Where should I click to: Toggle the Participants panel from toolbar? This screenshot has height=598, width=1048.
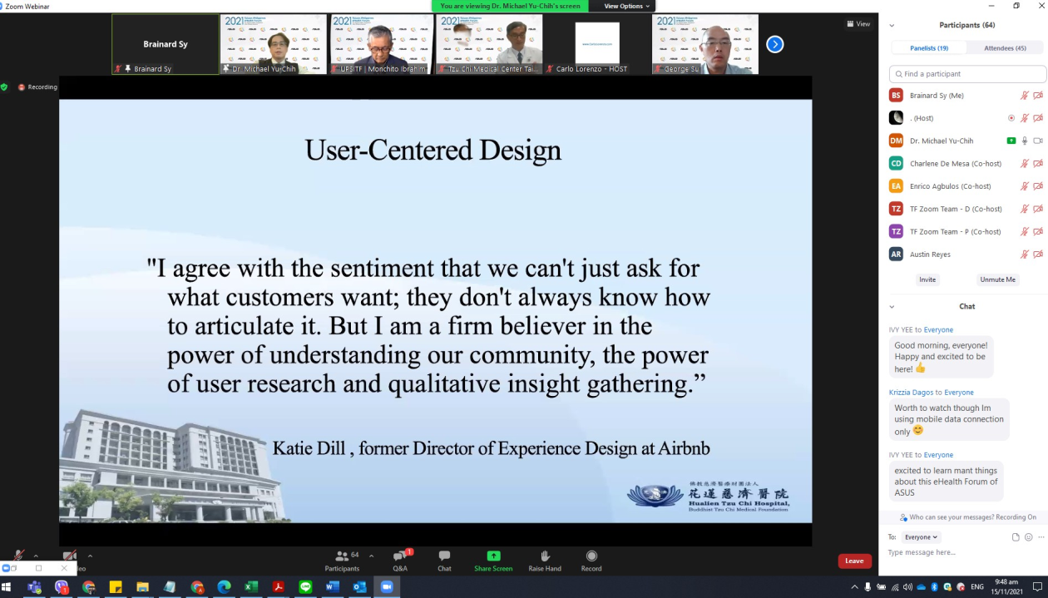coord(342,559)
